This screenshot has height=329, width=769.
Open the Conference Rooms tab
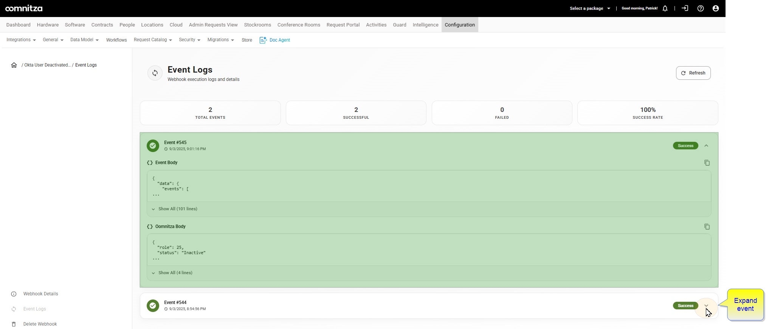[x=299, y=25]
